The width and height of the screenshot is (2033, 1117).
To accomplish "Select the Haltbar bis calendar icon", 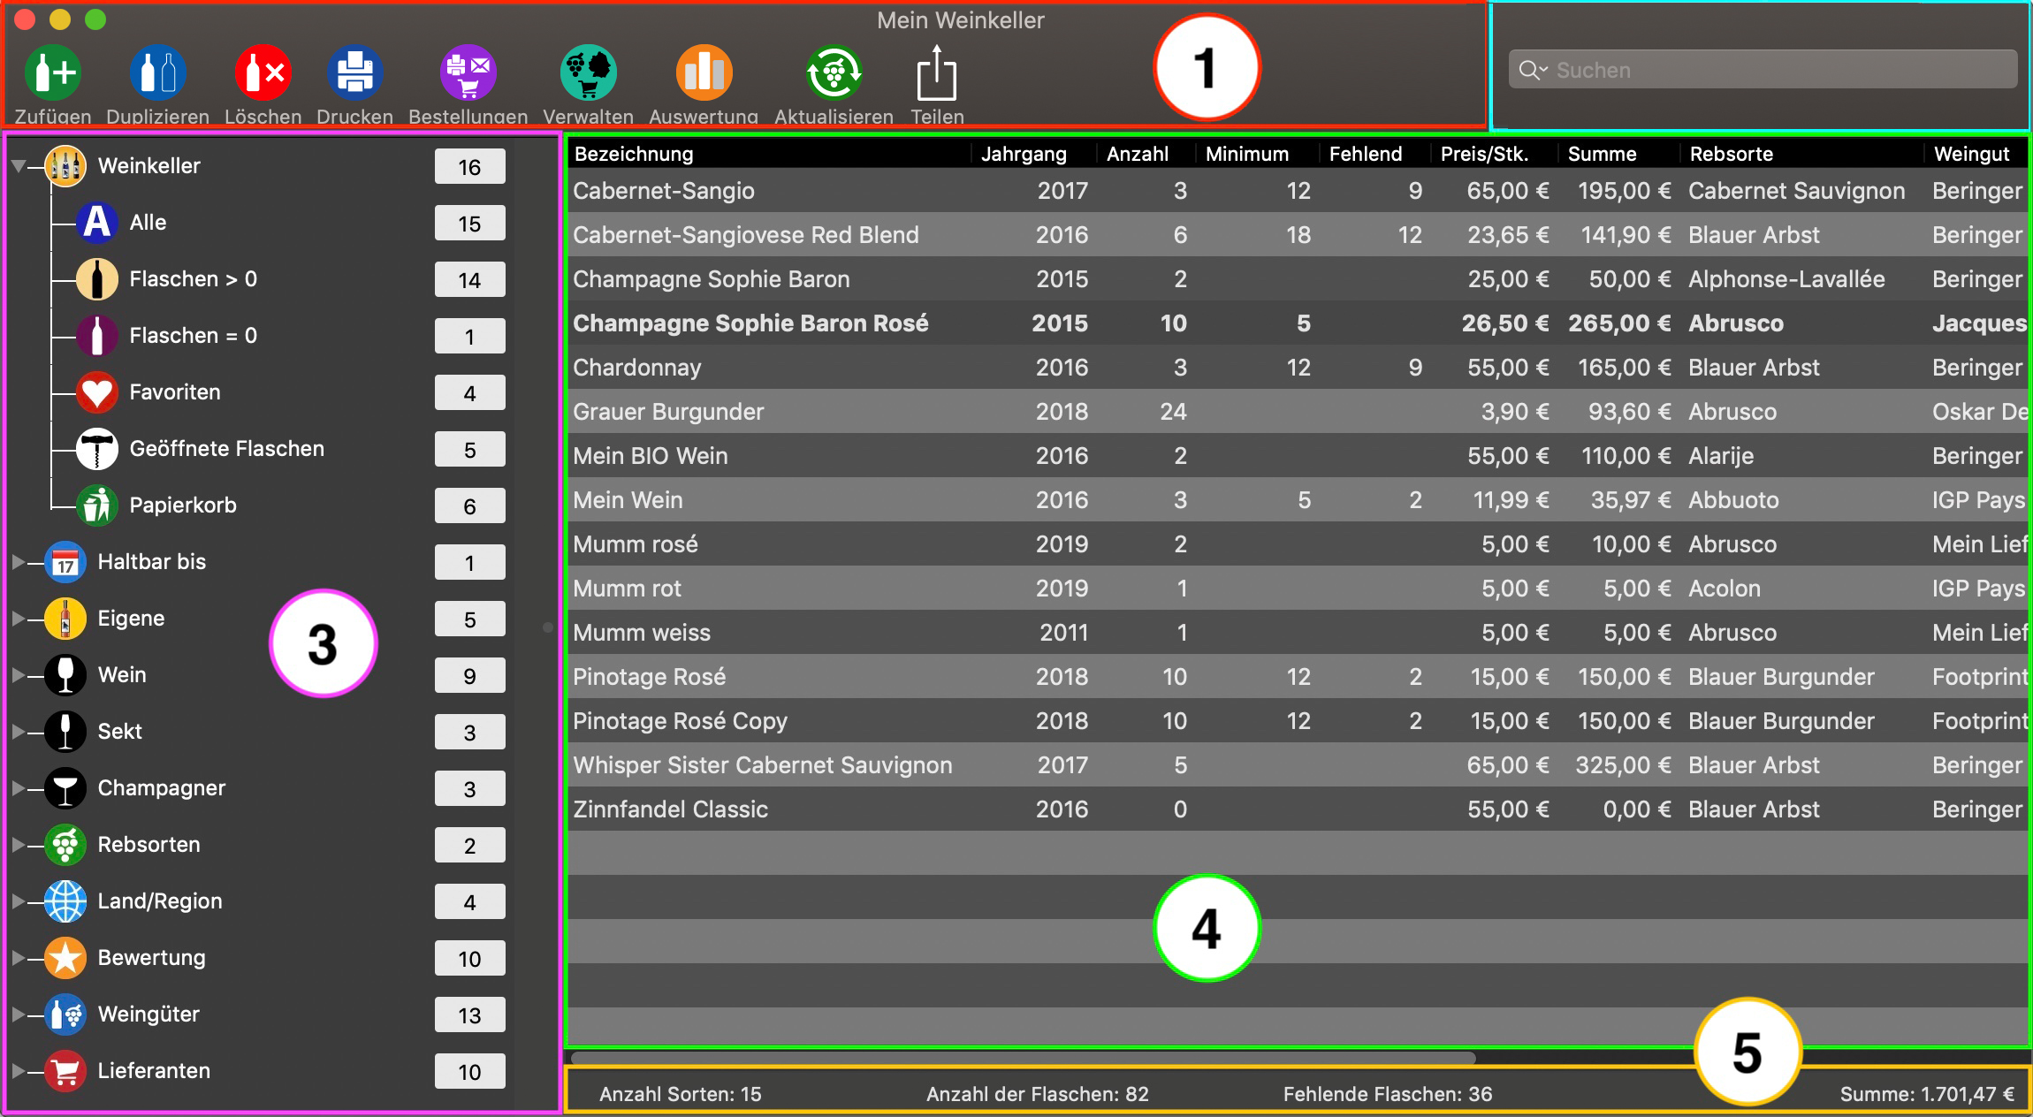I will click(x=65, y=562).
